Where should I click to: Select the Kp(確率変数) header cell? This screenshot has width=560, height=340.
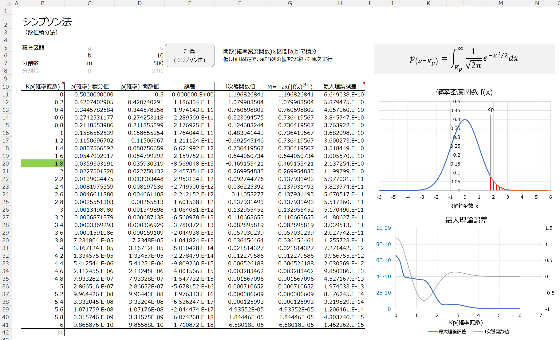[43, 86]
